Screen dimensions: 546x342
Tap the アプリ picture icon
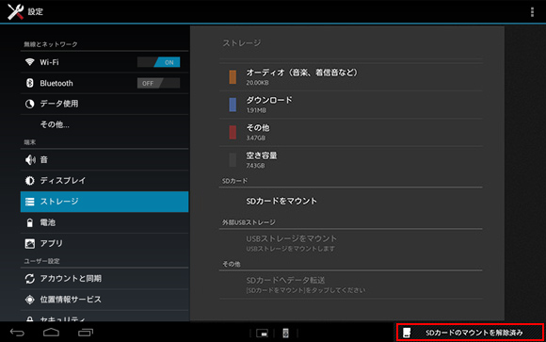point(29,243)
